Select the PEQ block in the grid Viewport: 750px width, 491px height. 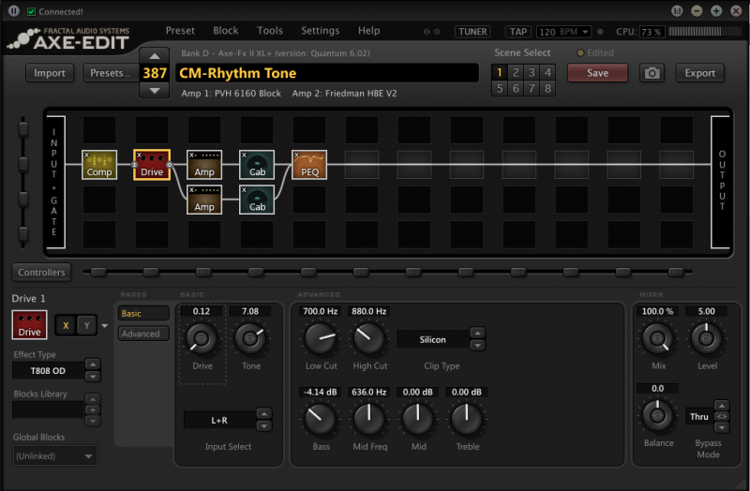click(x=309, y=165)
